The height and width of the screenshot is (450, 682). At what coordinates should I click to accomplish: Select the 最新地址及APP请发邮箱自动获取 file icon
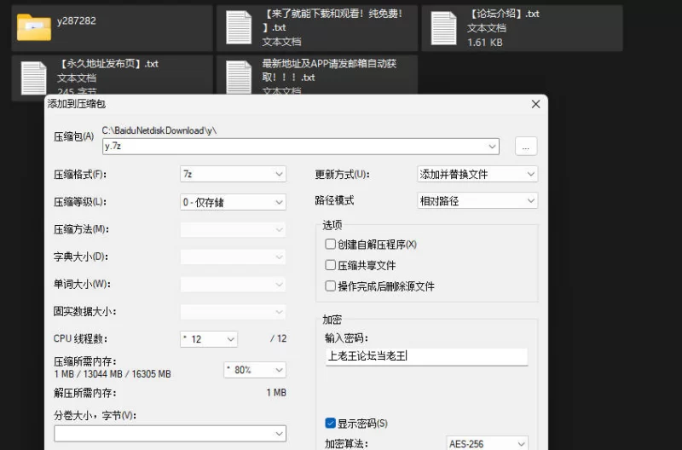point(239,78)
